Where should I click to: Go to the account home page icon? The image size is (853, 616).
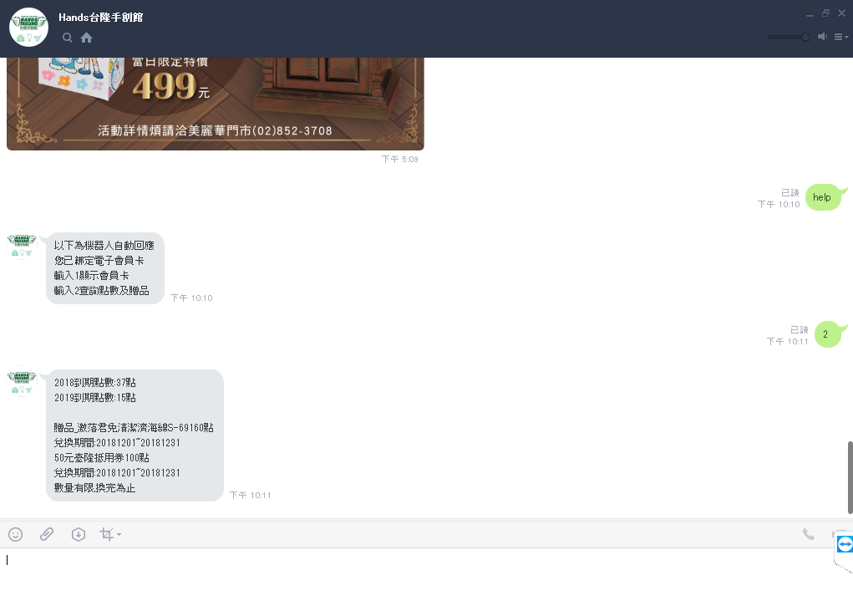coord(87,38)
